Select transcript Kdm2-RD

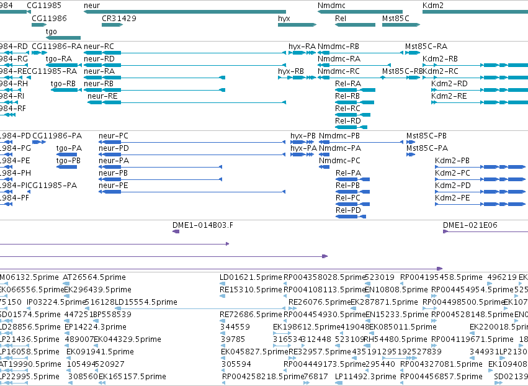tap(449, 84)
